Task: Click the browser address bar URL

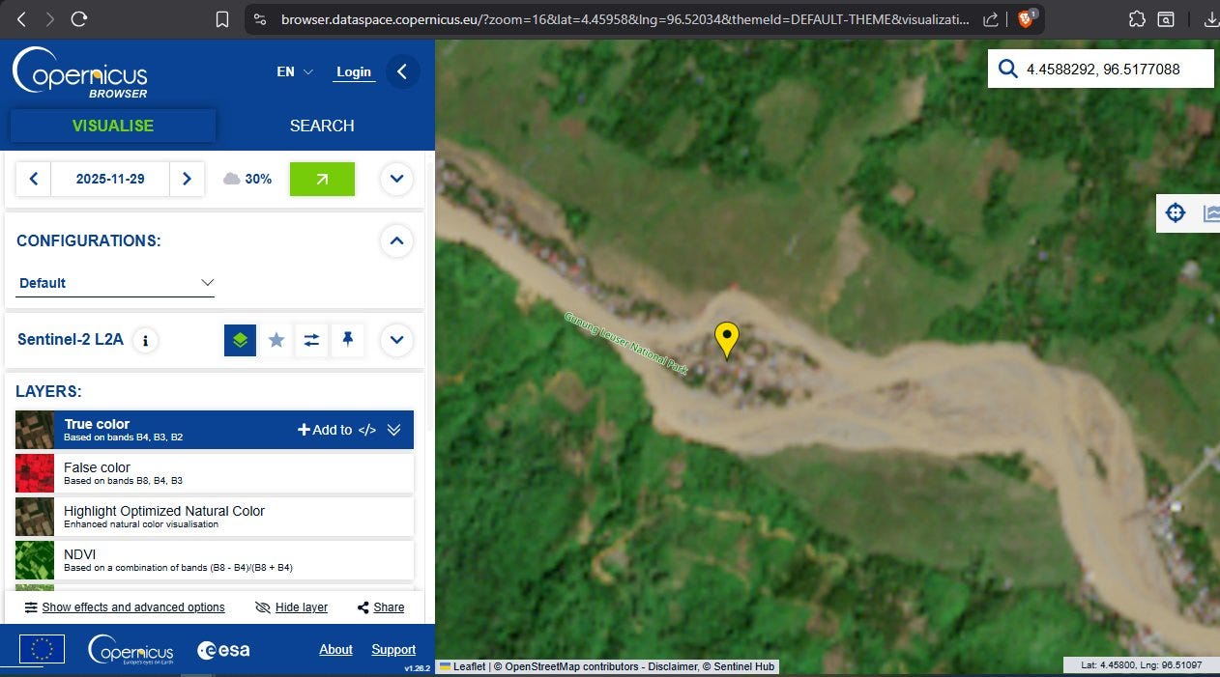Action: click(625, 19)
